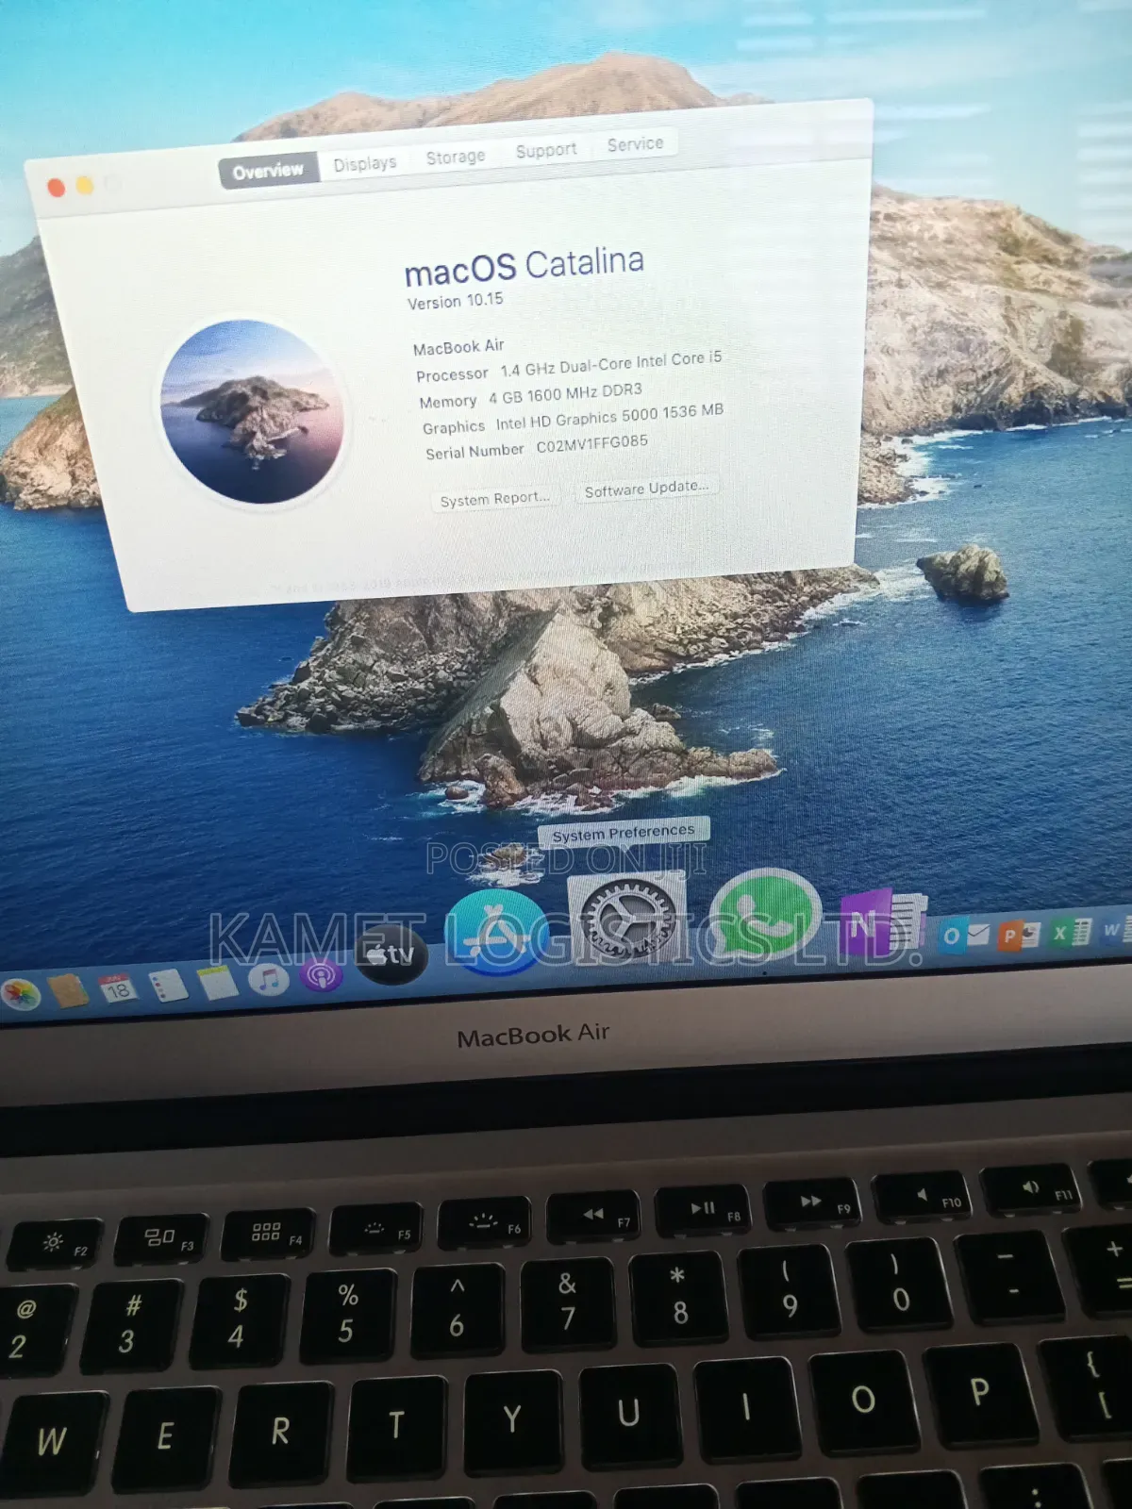Click the Processor 1.4 GHz line
The height and width of the screenshot is (1509, 1132).
pos(569,366)
